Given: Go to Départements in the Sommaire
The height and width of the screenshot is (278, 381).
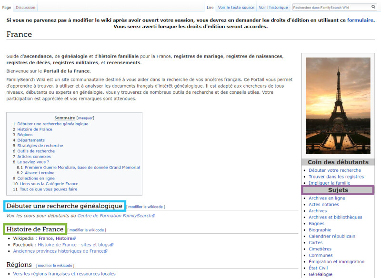Looking at the screenshot, I should [31, 140].
